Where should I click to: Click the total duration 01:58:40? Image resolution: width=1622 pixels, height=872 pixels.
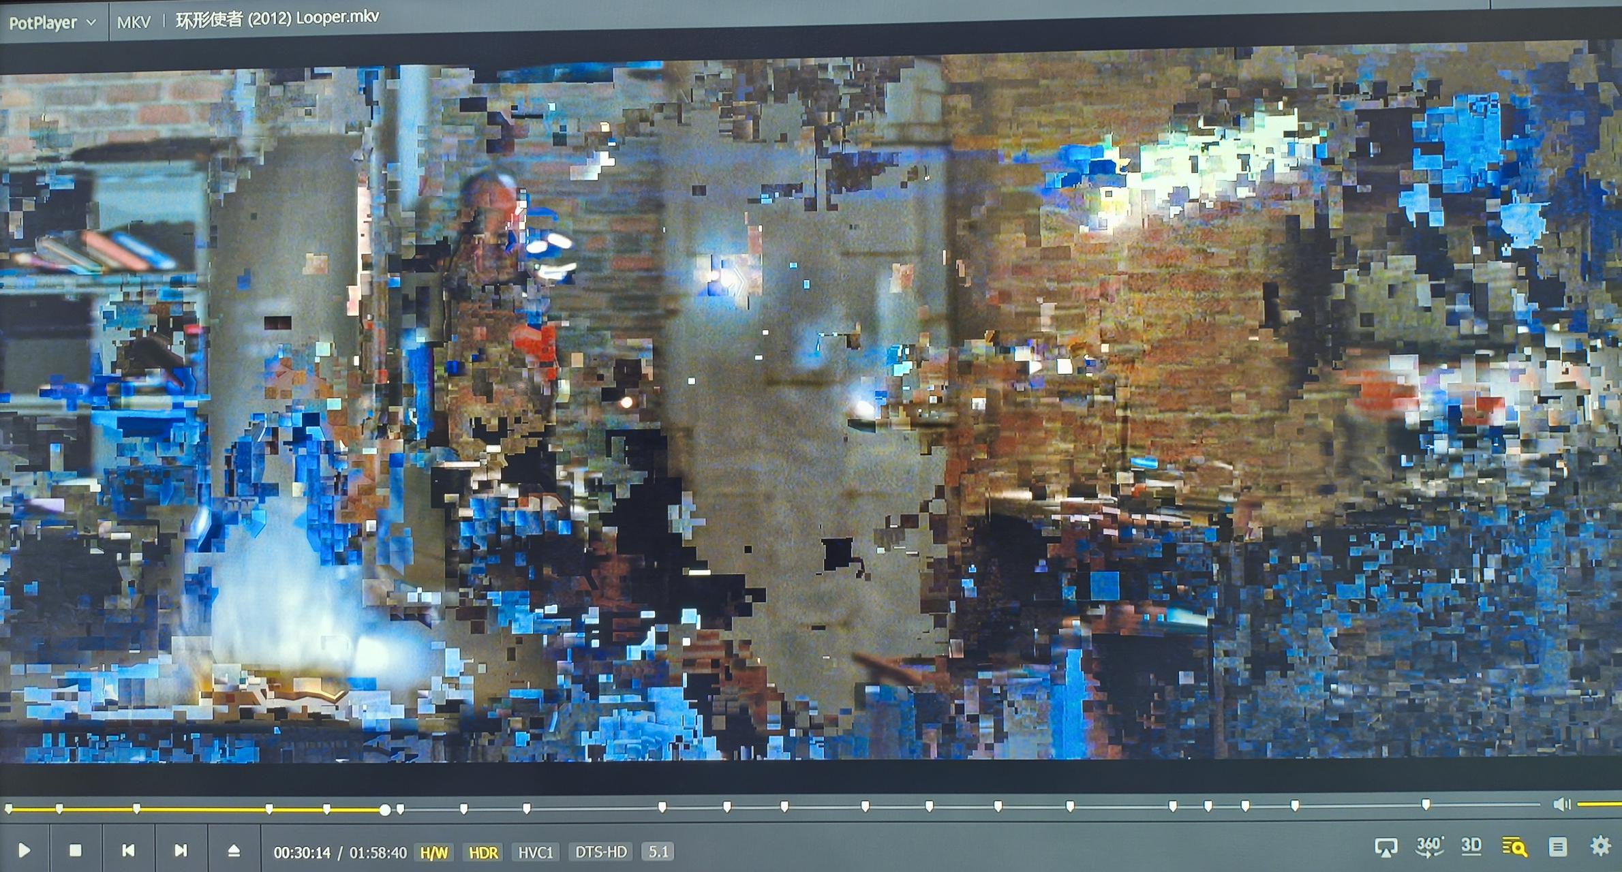[x=378, y=852]
